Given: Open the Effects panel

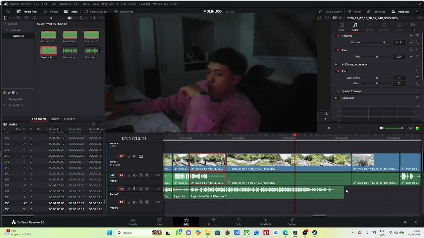Looking at the screenshot, I should [x=51, y=12].
